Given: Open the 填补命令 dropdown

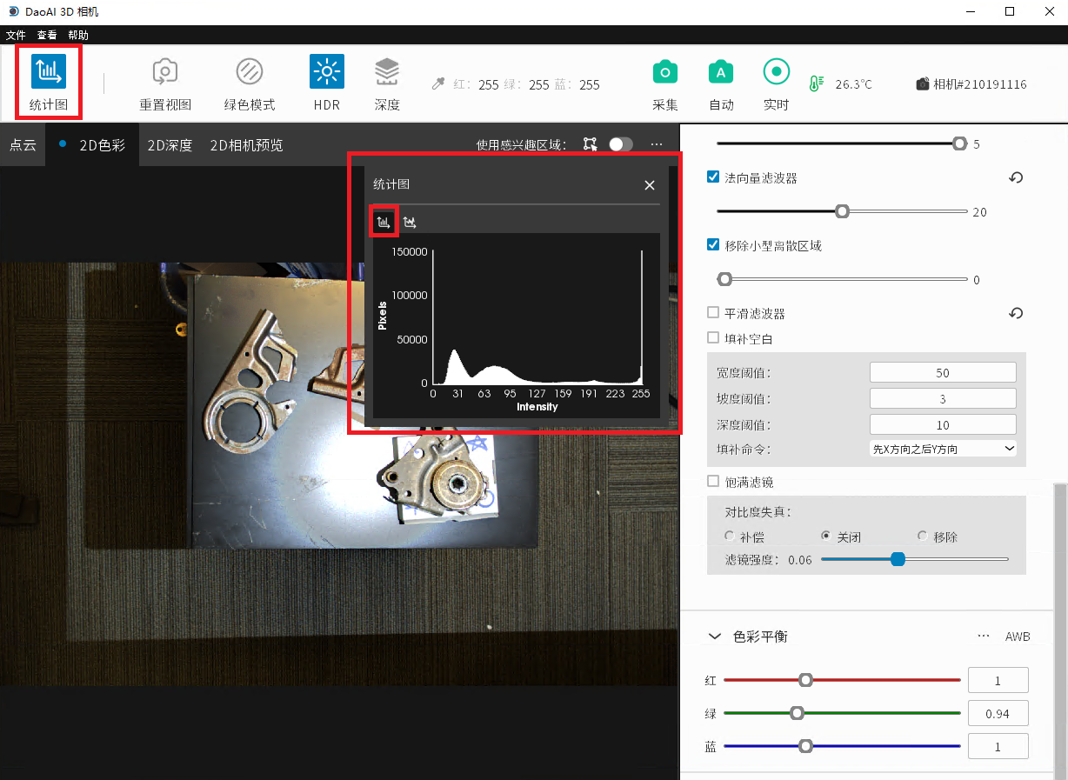Looking at the screenshot, I should [943, 449].
